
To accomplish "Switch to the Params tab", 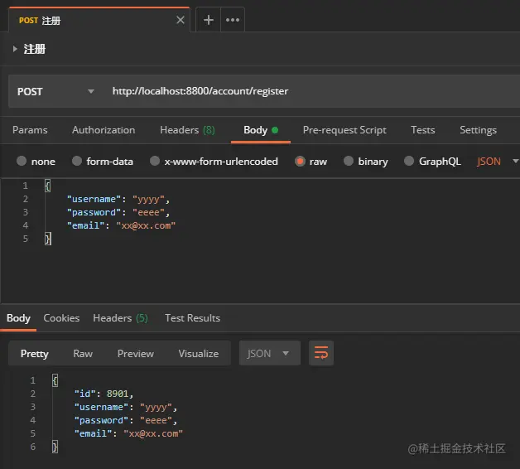I will pyautogui.click(x=30, y=130).
